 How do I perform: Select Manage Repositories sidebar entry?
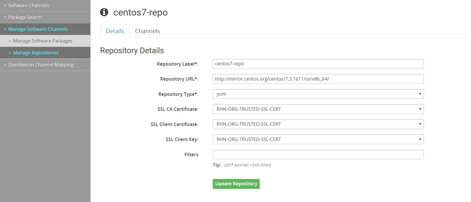[x=45, y=53]
